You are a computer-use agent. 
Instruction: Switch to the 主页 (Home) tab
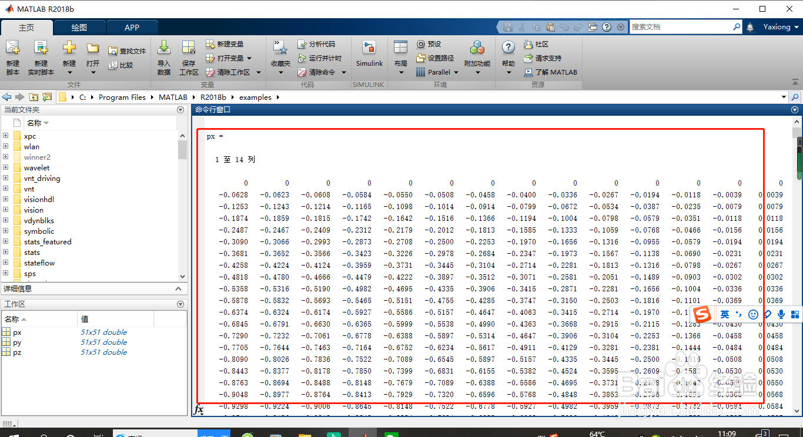(26, 28)
